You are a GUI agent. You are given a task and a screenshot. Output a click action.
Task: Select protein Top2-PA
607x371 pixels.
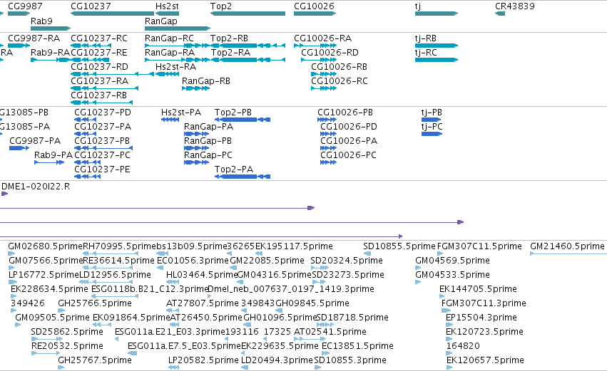tap(243, 177)
